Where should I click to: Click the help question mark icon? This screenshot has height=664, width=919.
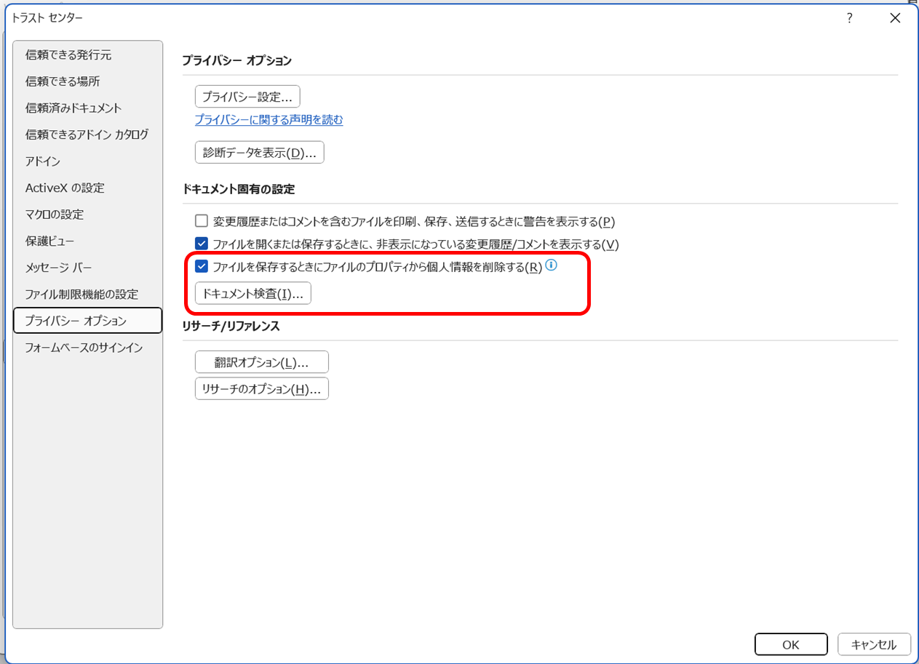pyautogui.click(x=849, y=18)
